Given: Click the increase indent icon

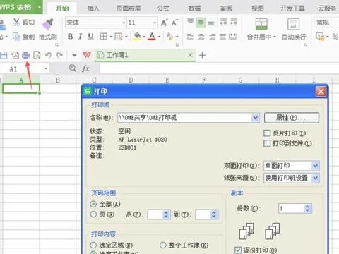Looking at the screenshot, I should (234, 23).
